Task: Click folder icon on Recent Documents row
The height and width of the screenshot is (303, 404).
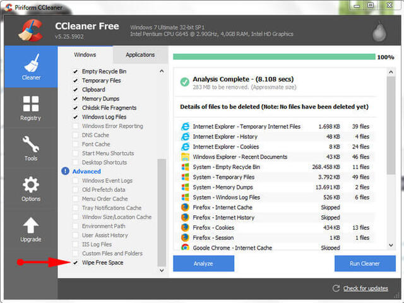Action: point(185,157)
